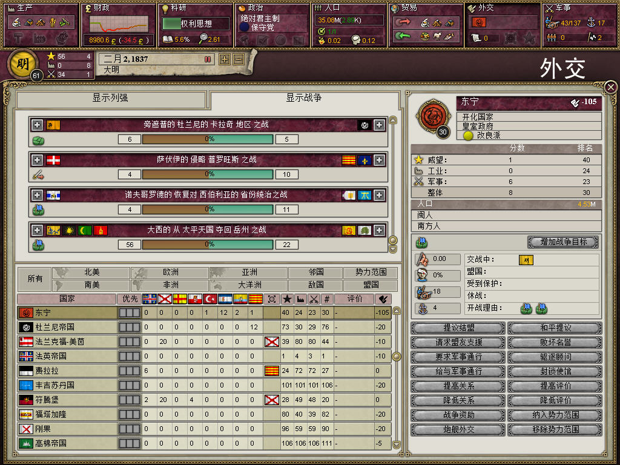Expand attackers of the 岳州 war
The width and height of the screenshot is (620, 465).
(37, 230)
